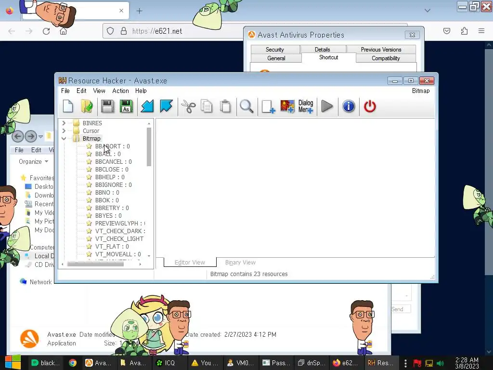Click the Windows Start button
This screenshot has height=370, width=493.
tap(13, 362)
